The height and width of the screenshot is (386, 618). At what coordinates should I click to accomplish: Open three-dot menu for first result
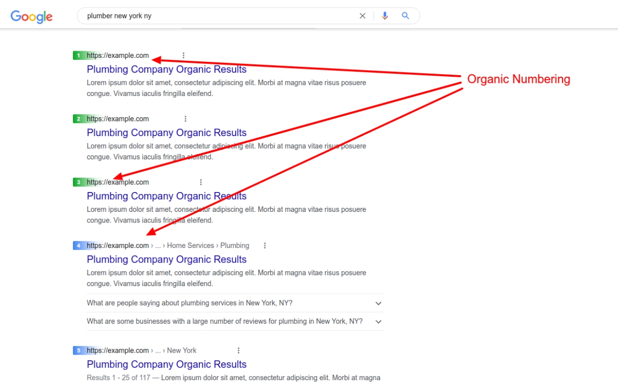pyautogui.click(x=183, y=55)
